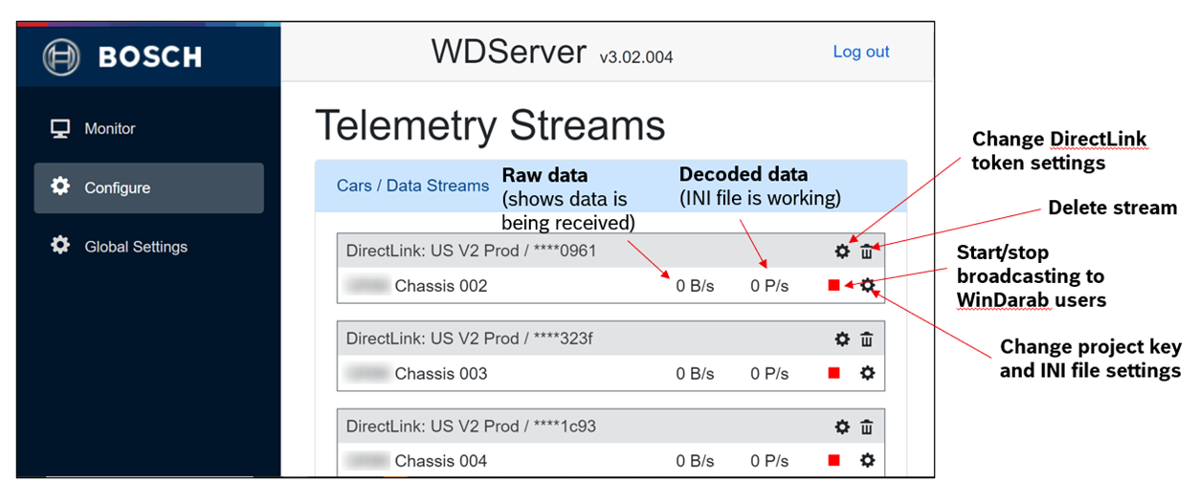Open DirectLink token settings for ****1c93
The image size is (1199, 504).
(842, 427)
